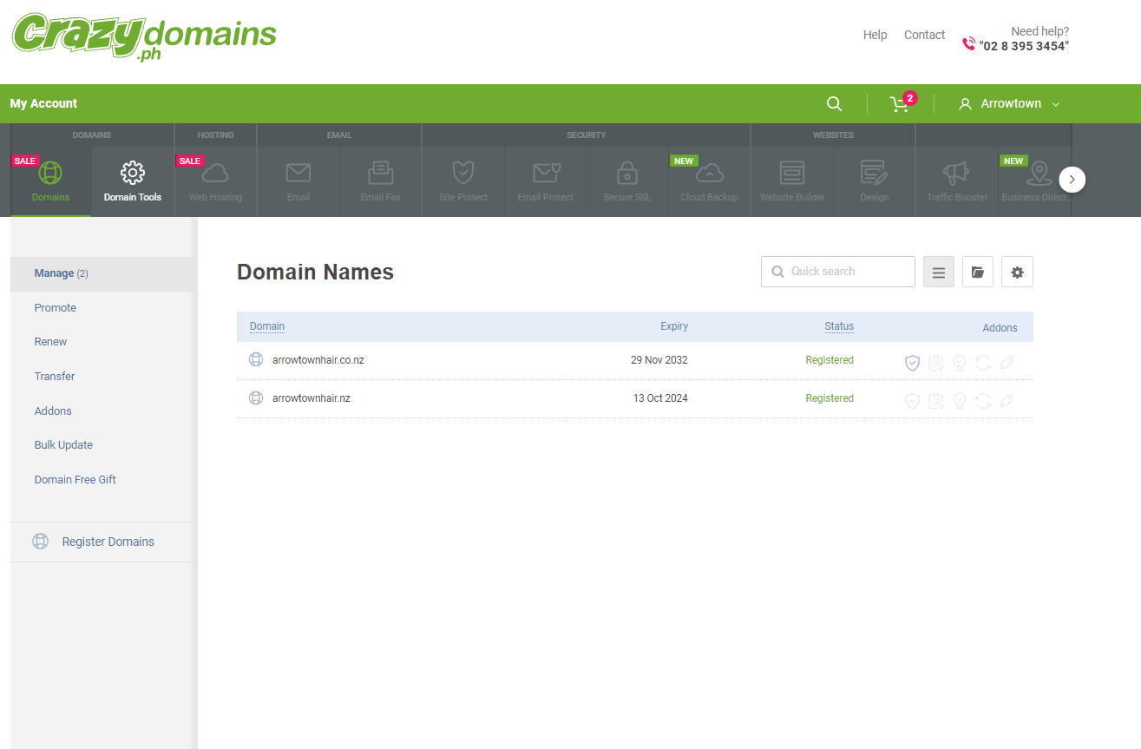Open the Website Builder icon
Image resolution: width=1141 pixels, height=749 pixels.
pyautogui.click(x=792, y=173)
